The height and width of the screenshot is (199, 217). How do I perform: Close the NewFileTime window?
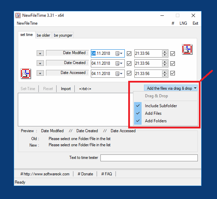[x=193, y=15]
